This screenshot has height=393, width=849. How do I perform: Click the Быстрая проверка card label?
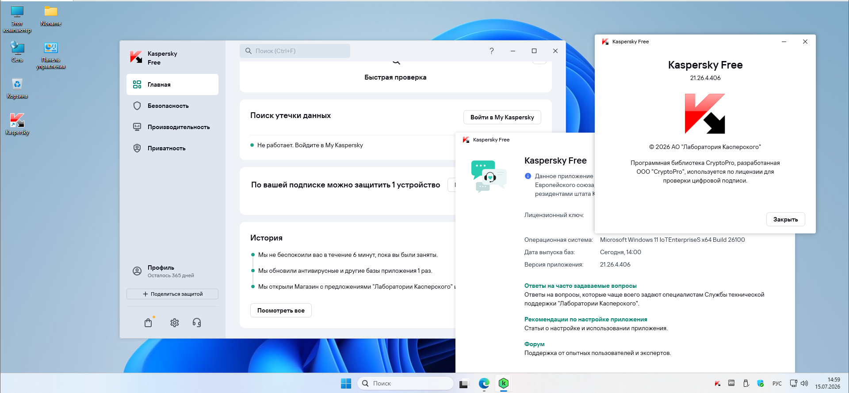[395, 77]
